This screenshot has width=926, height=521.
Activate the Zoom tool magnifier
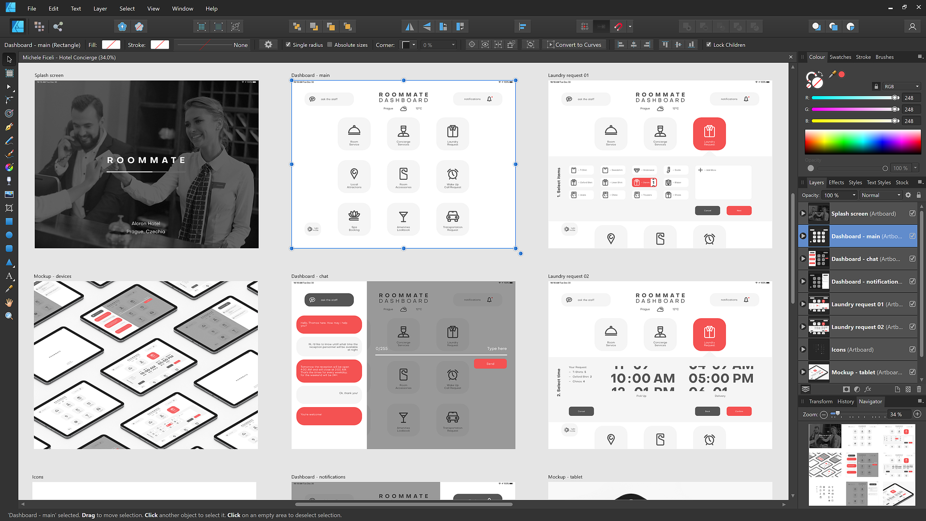pos(9,316)
